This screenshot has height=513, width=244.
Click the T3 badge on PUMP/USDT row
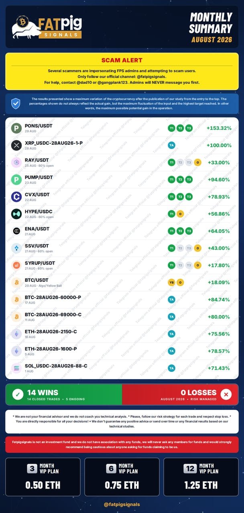point(189,180)
